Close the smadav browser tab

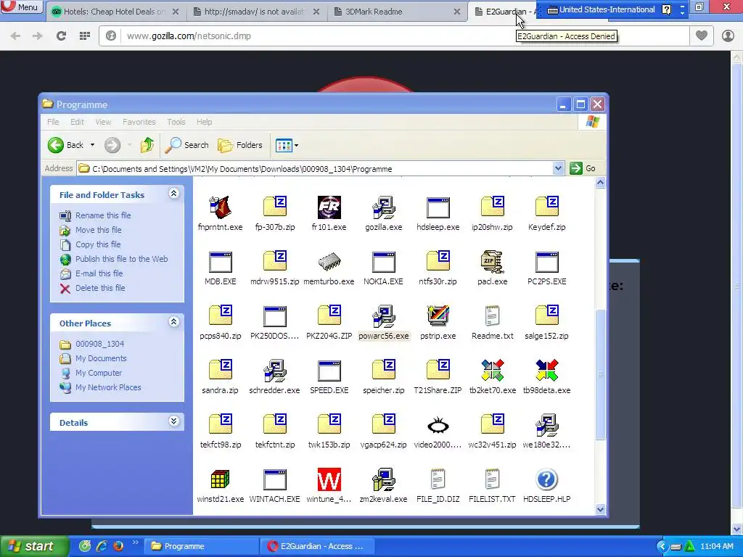pyautogui.click(x=316, y=12)
